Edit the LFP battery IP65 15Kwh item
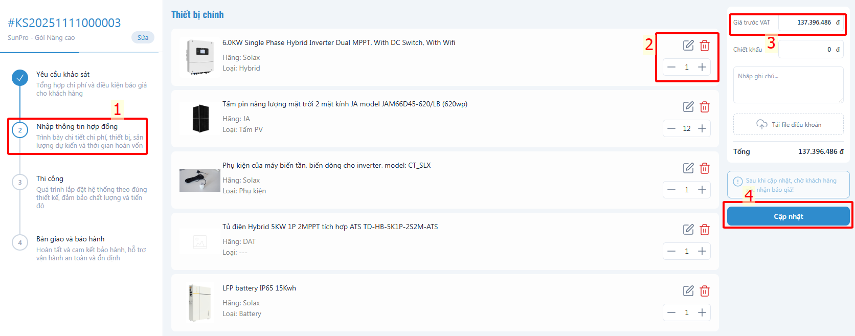This screenshot has width=855, height=336. pos(688,291)
